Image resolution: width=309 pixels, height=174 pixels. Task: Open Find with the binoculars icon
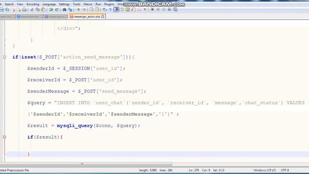click(64, 10)
